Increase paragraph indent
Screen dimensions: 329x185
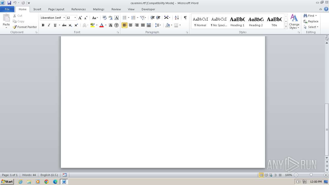point(158,18)
